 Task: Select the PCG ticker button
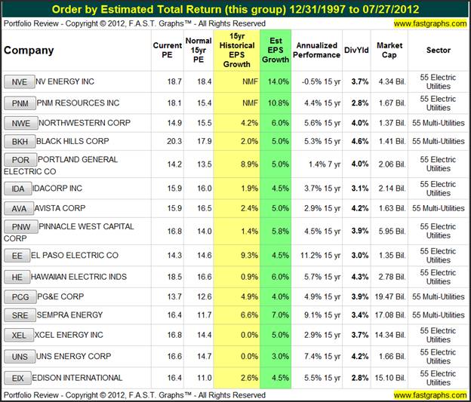20,297
